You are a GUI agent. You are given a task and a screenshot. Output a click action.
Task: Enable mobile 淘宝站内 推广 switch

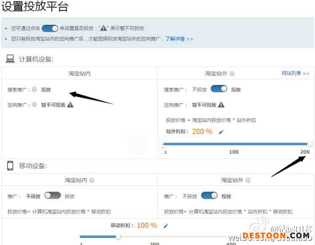pyautogui.click(x=53, y=196)
